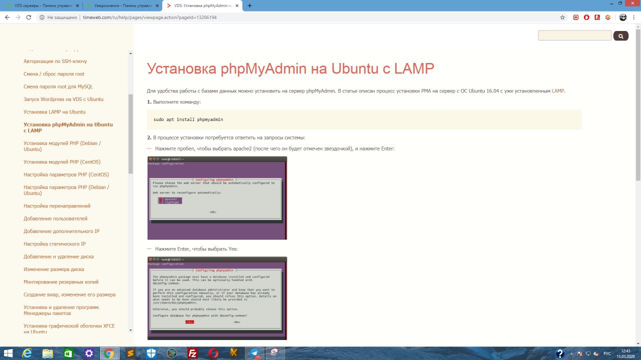Switch to 'VDS серверы - Панель управления' tab

(43, 5)
